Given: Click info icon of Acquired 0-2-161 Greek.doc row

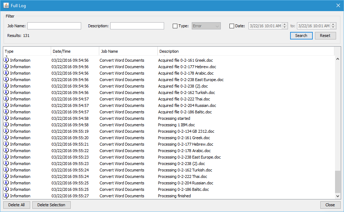Looking at the screenshot, I should [x=6, y=60].
